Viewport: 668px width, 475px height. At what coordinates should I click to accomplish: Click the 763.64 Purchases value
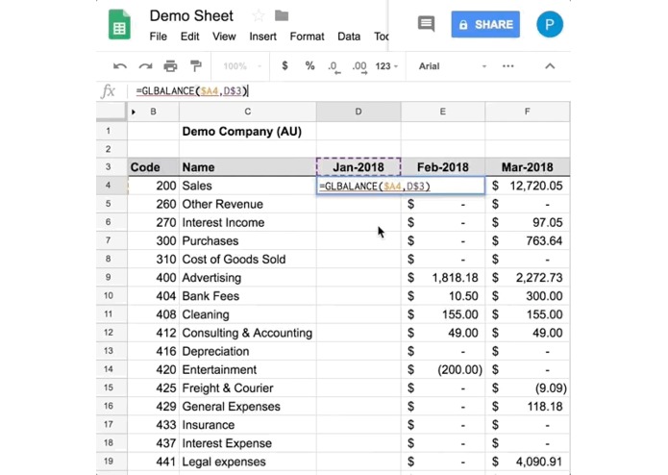coord(527,240)
